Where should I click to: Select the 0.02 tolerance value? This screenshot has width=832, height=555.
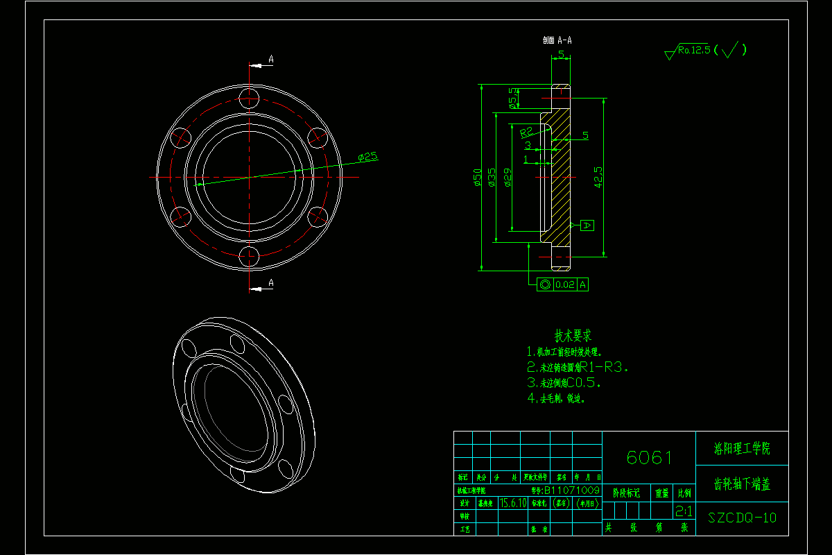(x=565, y=284)
